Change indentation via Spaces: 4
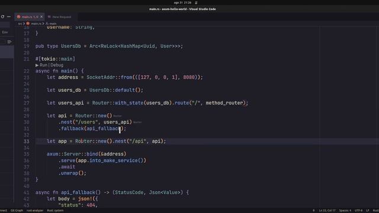Viewport: 379px width, 213px height. [x=345, y=211]
